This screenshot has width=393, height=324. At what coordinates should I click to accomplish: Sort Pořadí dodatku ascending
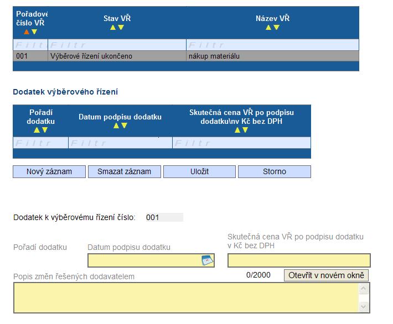(37, 130)
